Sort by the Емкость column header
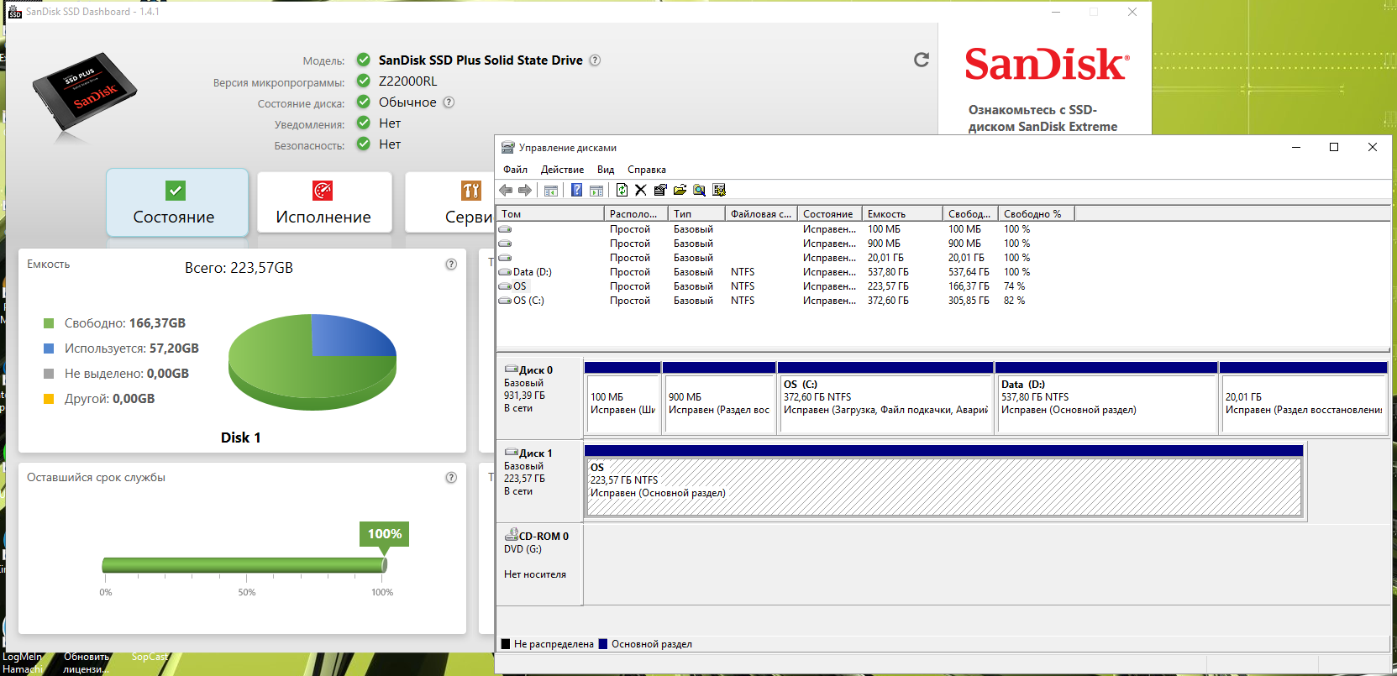The height and width of the screenshot is (676, 1397). point(902,214)
